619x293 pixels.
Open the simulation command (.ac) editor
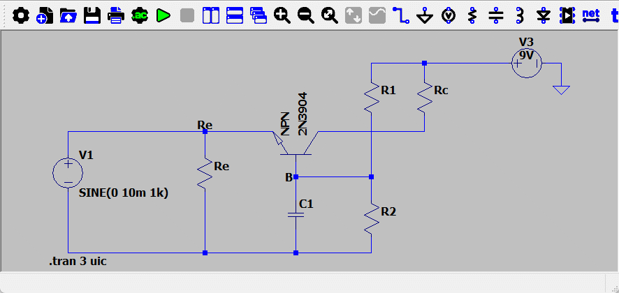pyautogui.click(x=140, y=15)
